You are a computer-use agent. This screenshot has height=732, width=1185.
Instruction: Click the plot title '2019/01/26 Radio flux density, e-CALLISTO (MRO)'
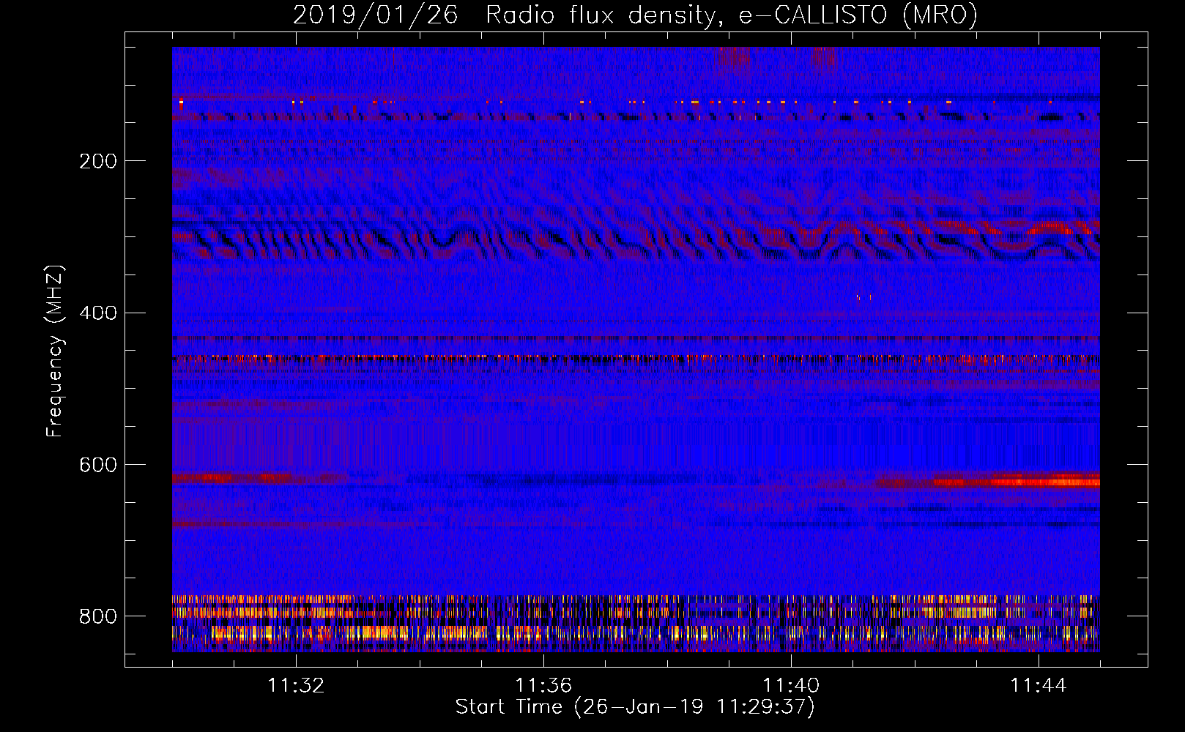(635, 15)
